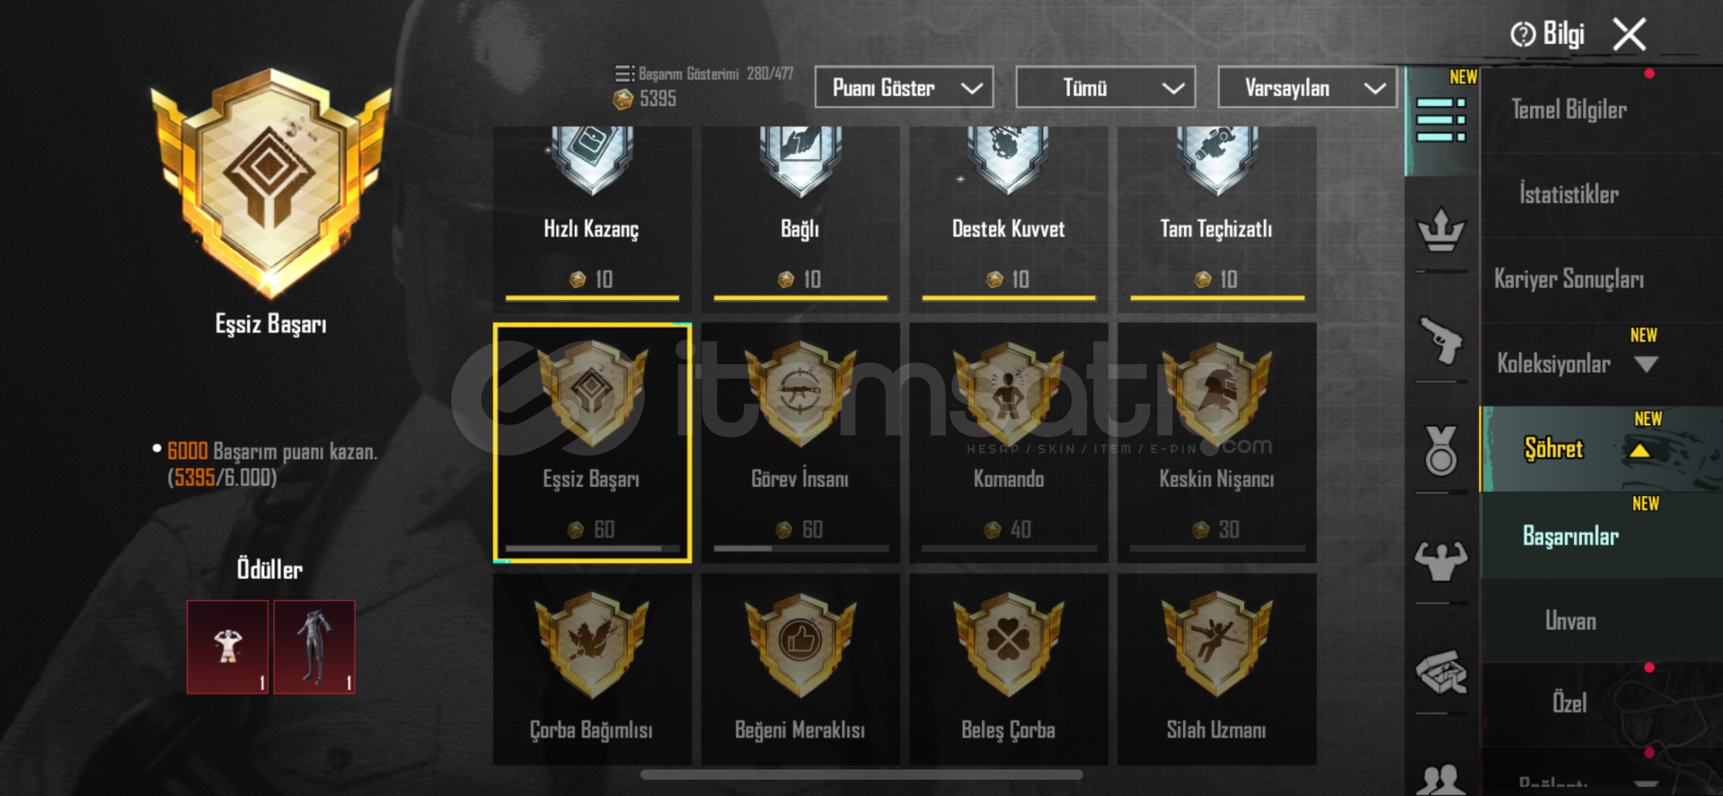This screenshot has height=796, width=1723.
Task: Select the pistol weapons sidebar icon
Action: pyautogui.click(x=1440, y=341)
